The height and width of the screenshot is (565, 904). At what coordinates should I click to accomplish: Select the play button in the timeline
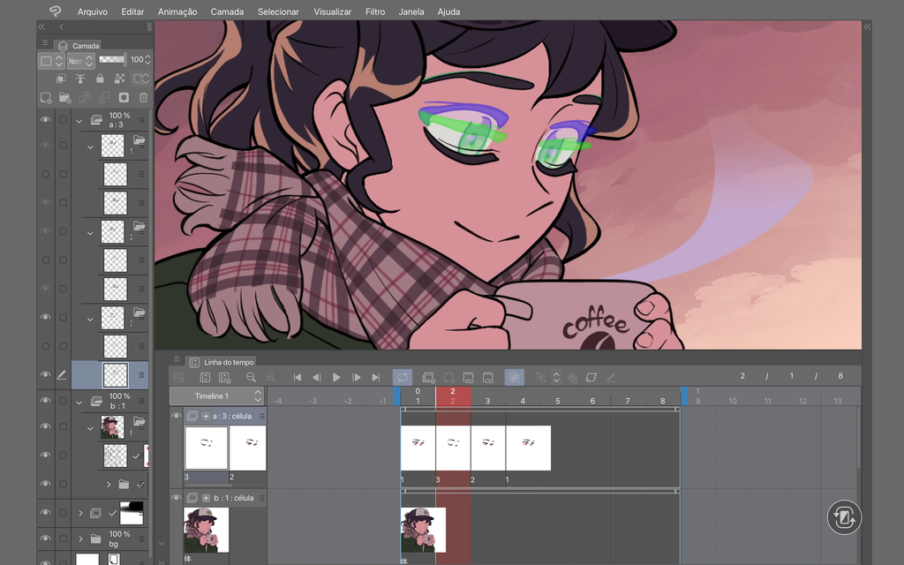tap(336, 377)
